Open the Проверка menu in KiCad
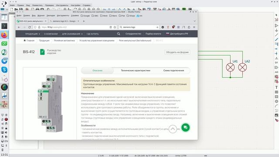279x157 pixels. 49,5
